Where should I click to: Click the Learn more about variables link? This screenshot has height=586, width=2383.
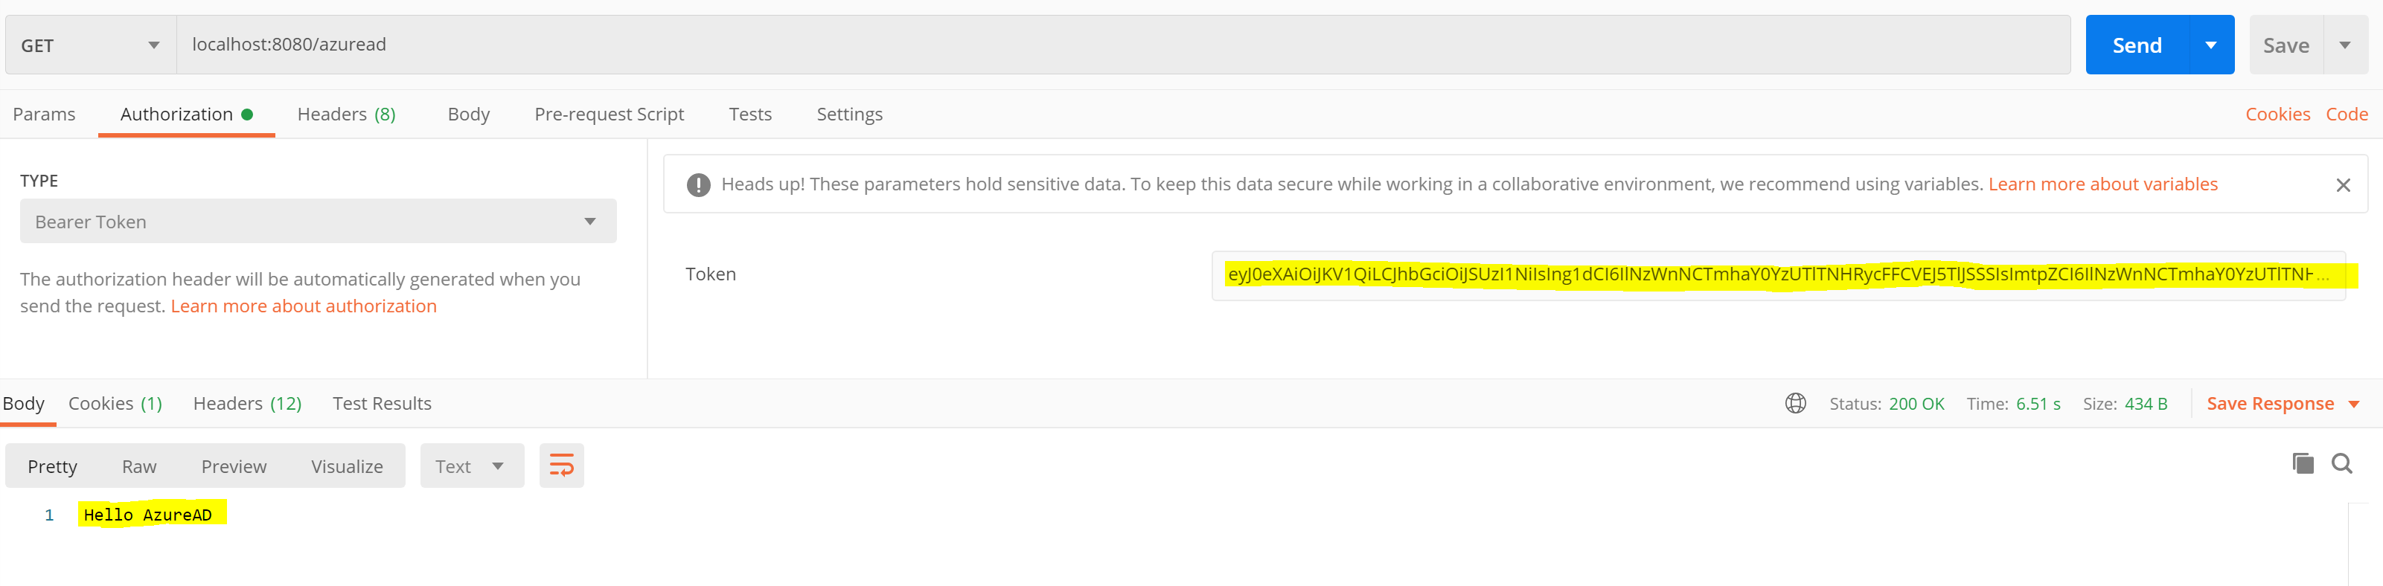pyautogui.click(x=2102, y=184)
